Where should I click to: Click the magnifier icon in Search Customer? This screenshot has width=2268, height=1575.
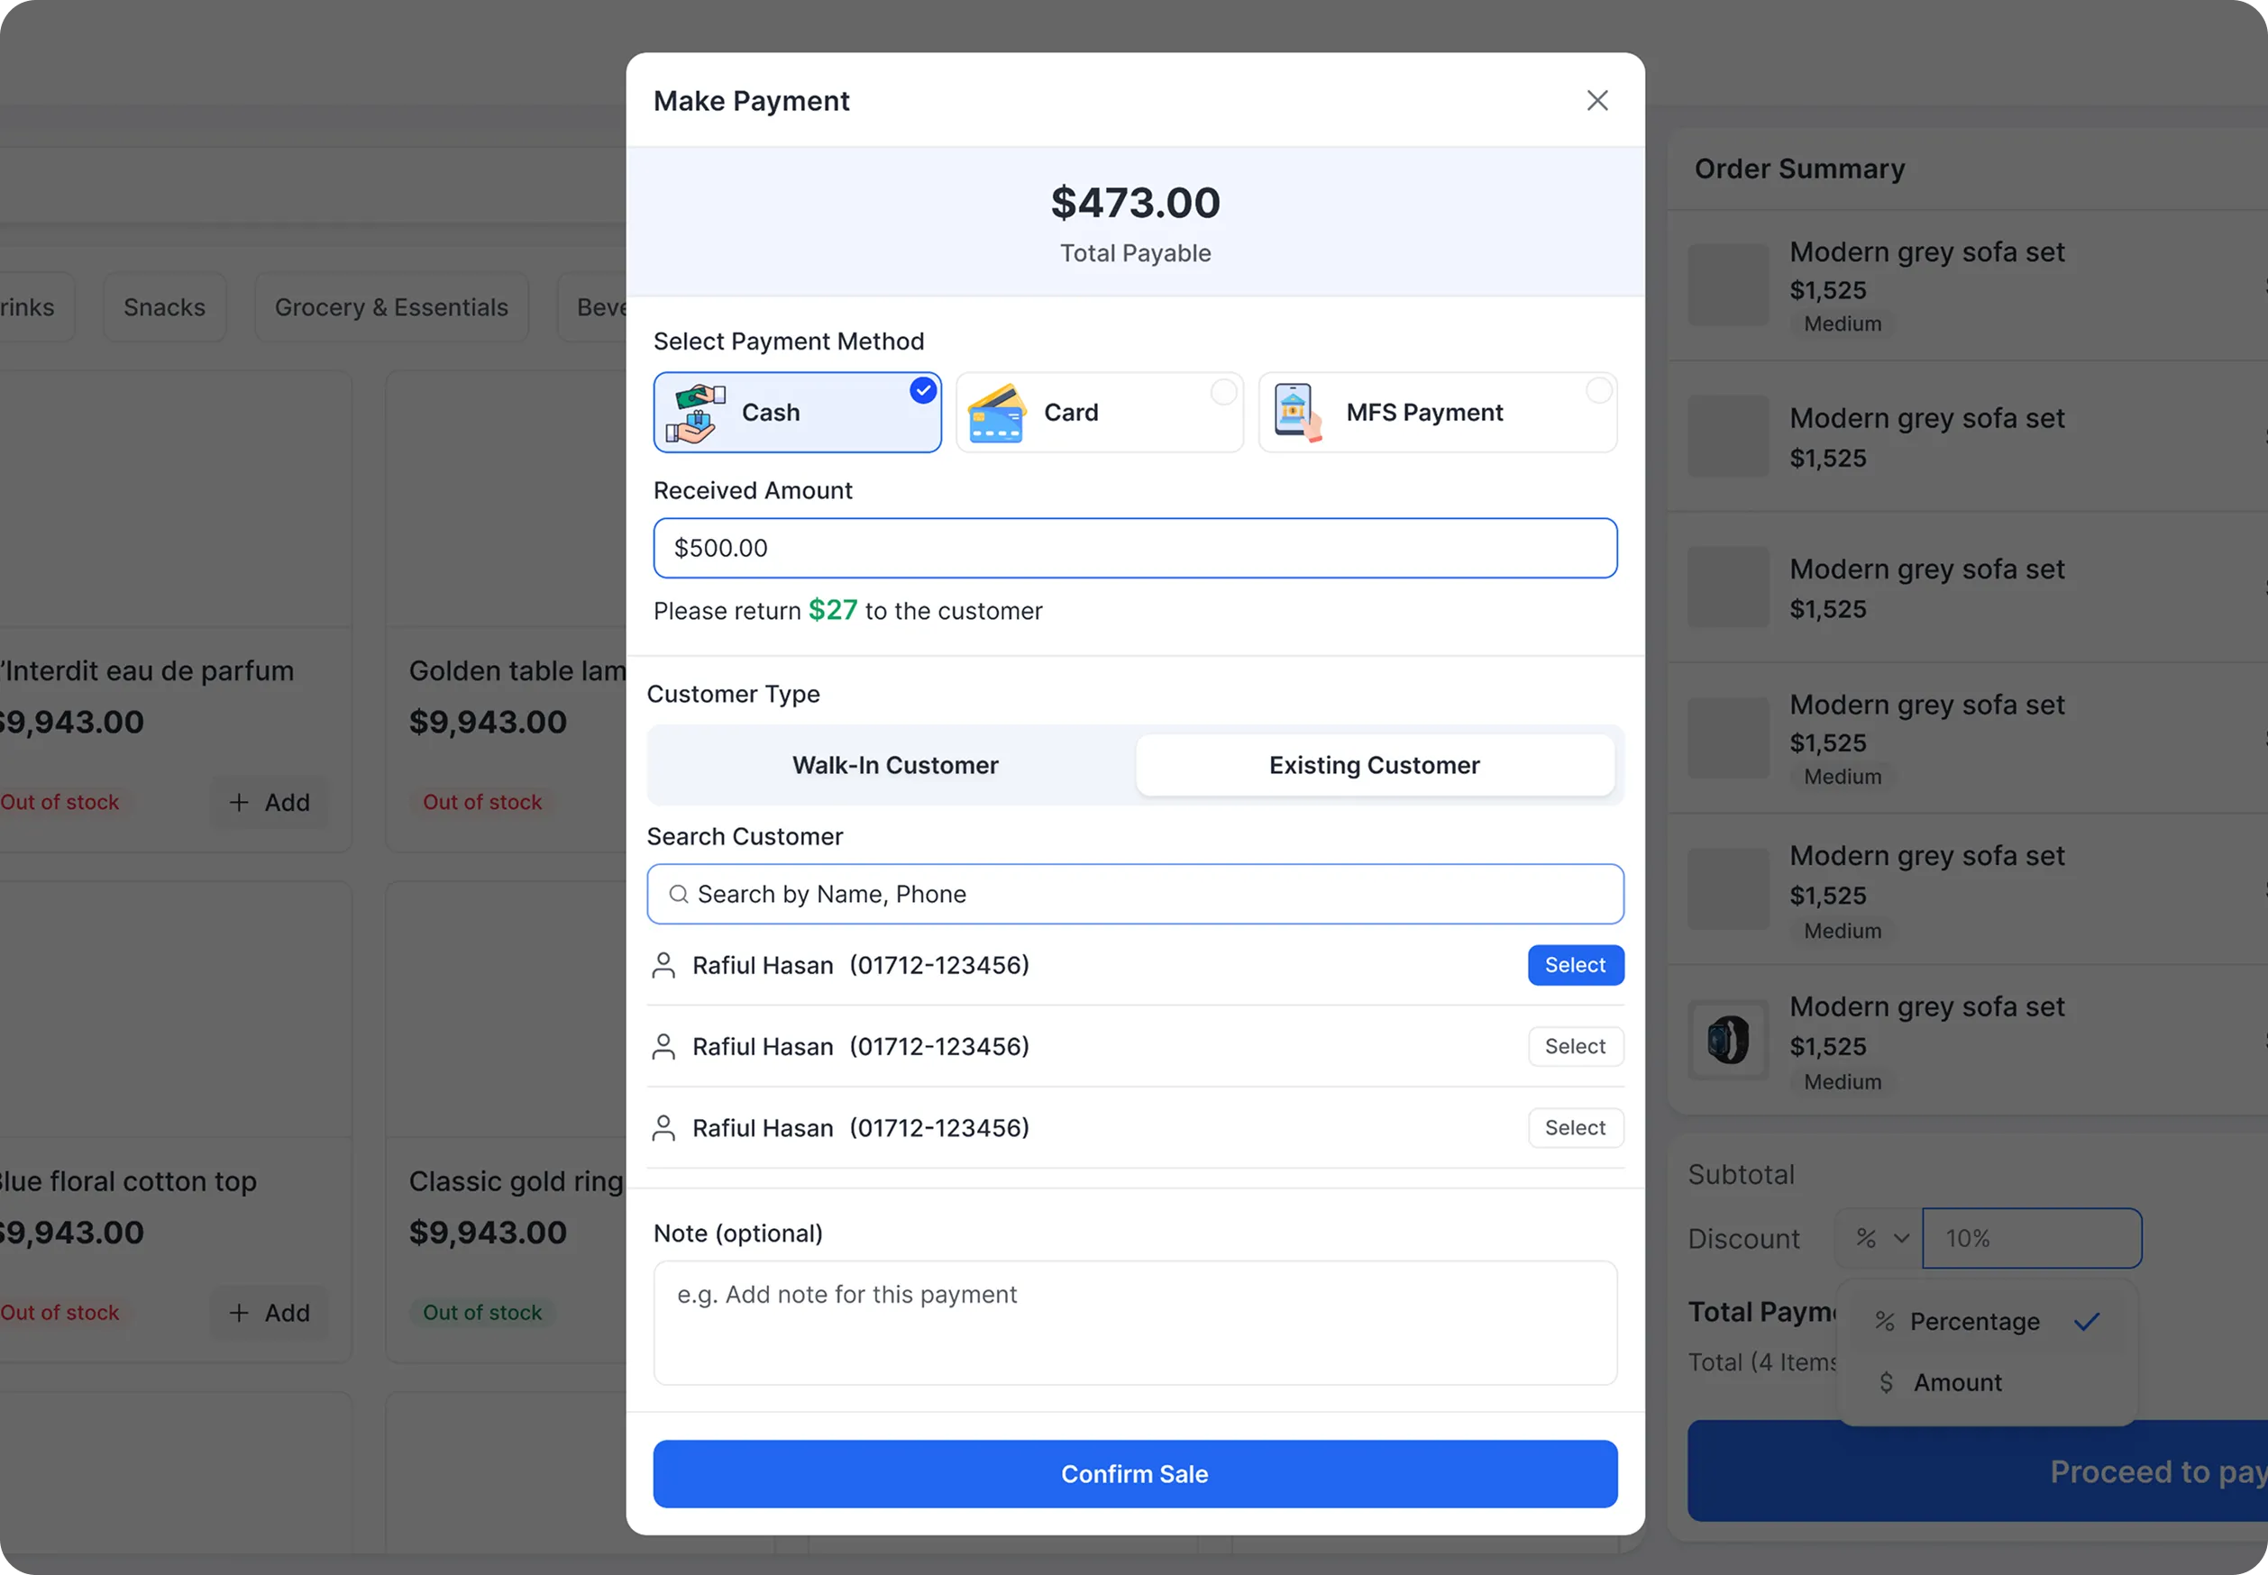click(678, 894)
